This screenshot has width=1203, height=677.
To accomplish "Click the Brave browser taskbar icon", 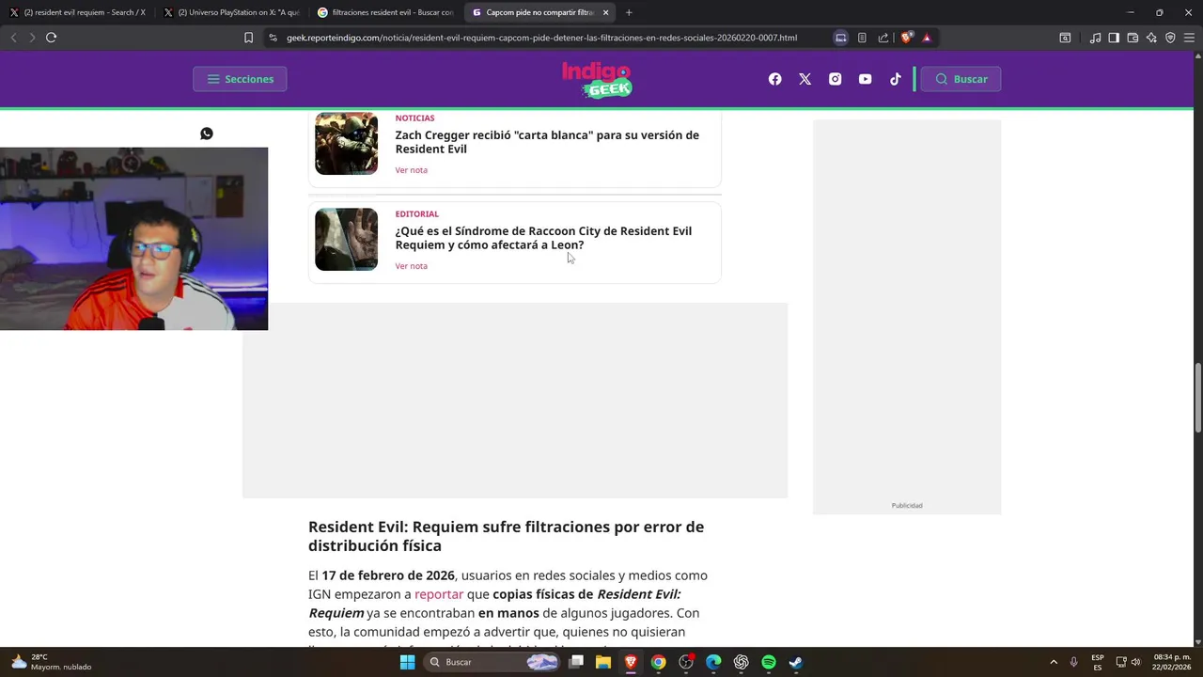I will coord(631,662).
